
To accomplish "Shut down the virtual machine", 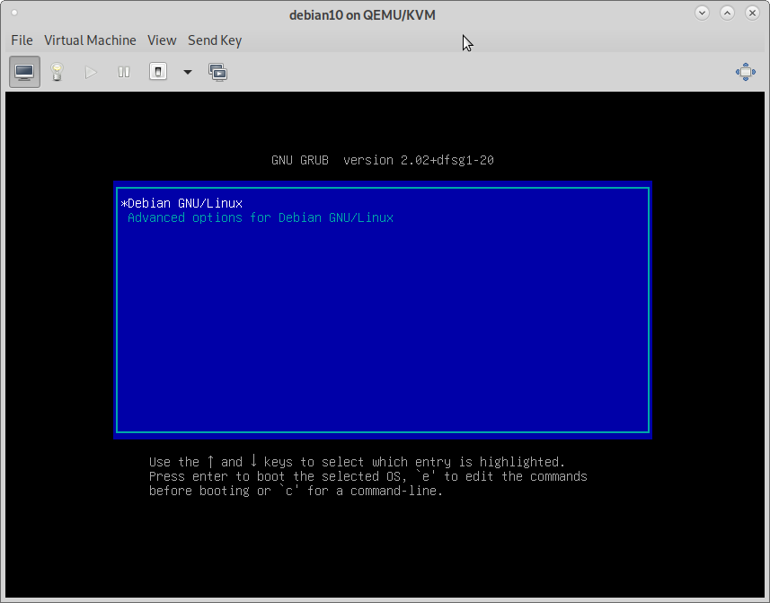I will (x=158, y=72).
